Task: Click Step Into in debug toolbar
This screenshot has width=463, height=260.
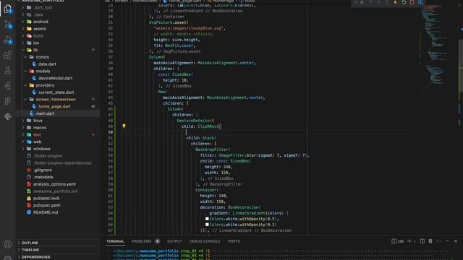Action: (378, 2)
